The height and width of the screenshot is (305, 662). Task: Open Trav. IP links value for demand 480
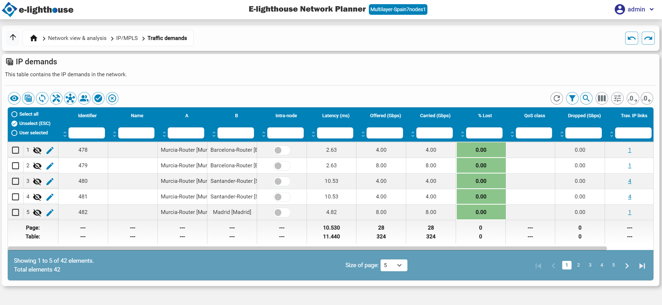pos(629,181)
